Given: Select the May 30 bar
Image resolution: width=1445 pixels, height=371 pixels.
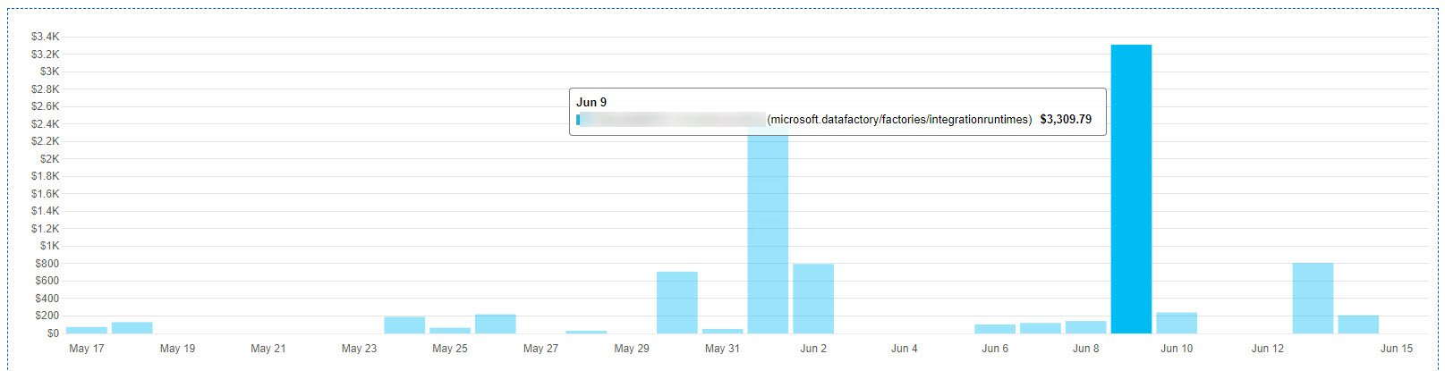Looking at the screenshot, I should pos(677,302).
